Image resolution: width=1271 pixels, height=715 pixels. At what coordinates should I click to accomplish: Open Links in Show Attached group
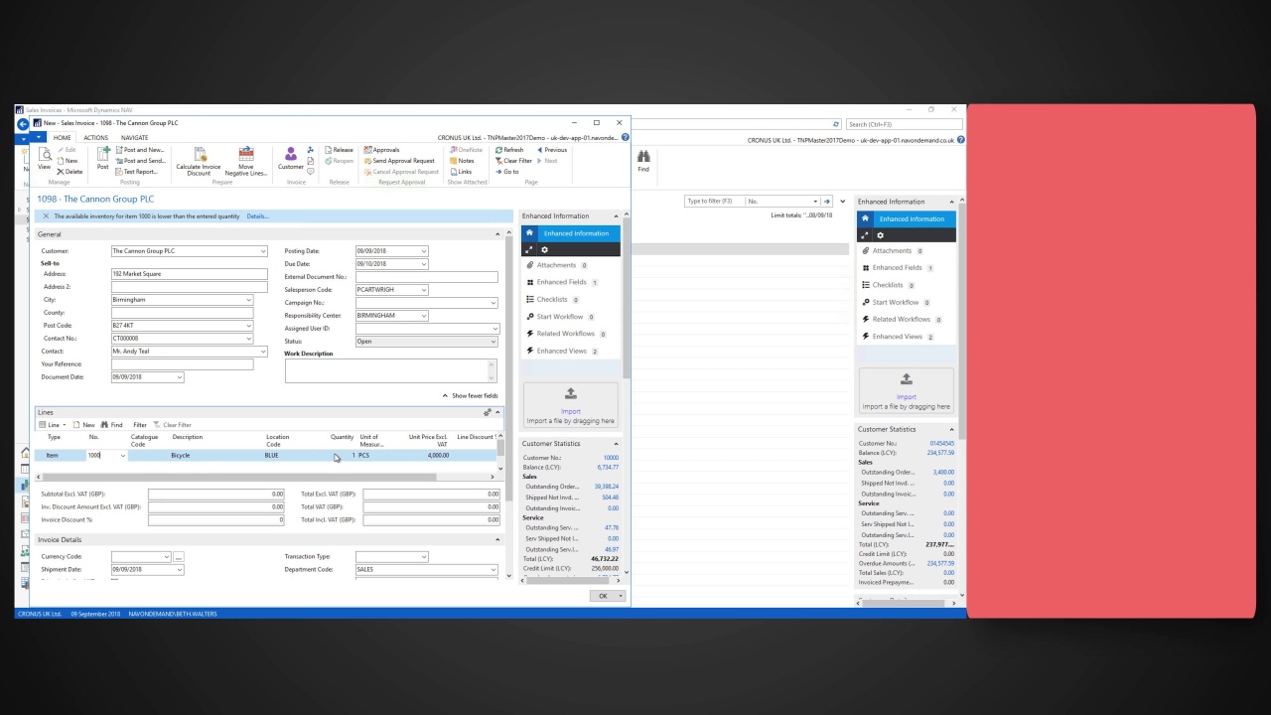(x=461, y=171)
